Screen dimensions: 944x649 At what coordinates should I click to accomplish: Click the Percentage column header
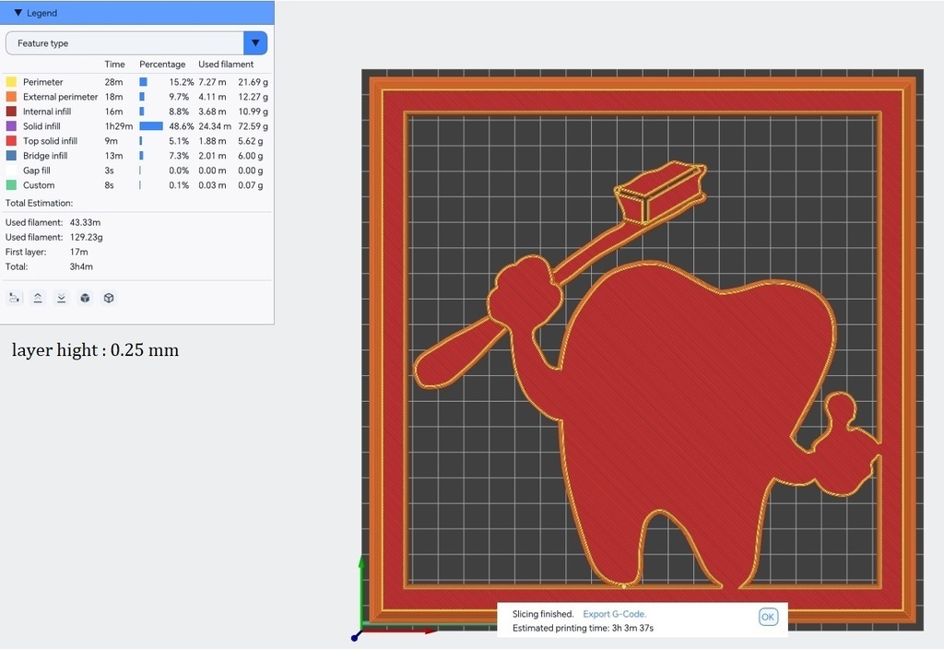click(162, 64)
